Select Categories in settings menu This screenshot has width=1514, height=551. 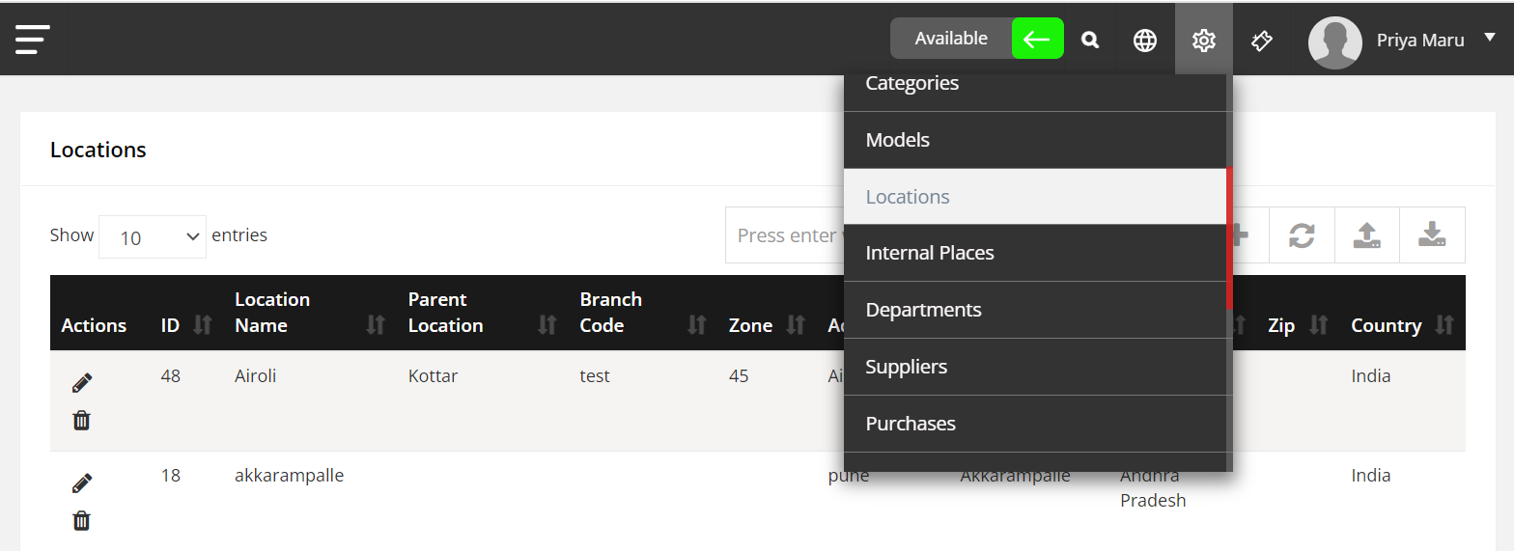(1035, 92)
